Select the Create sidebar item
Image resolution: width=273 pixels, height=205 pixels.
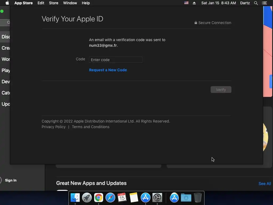click(x=5, y=48)
